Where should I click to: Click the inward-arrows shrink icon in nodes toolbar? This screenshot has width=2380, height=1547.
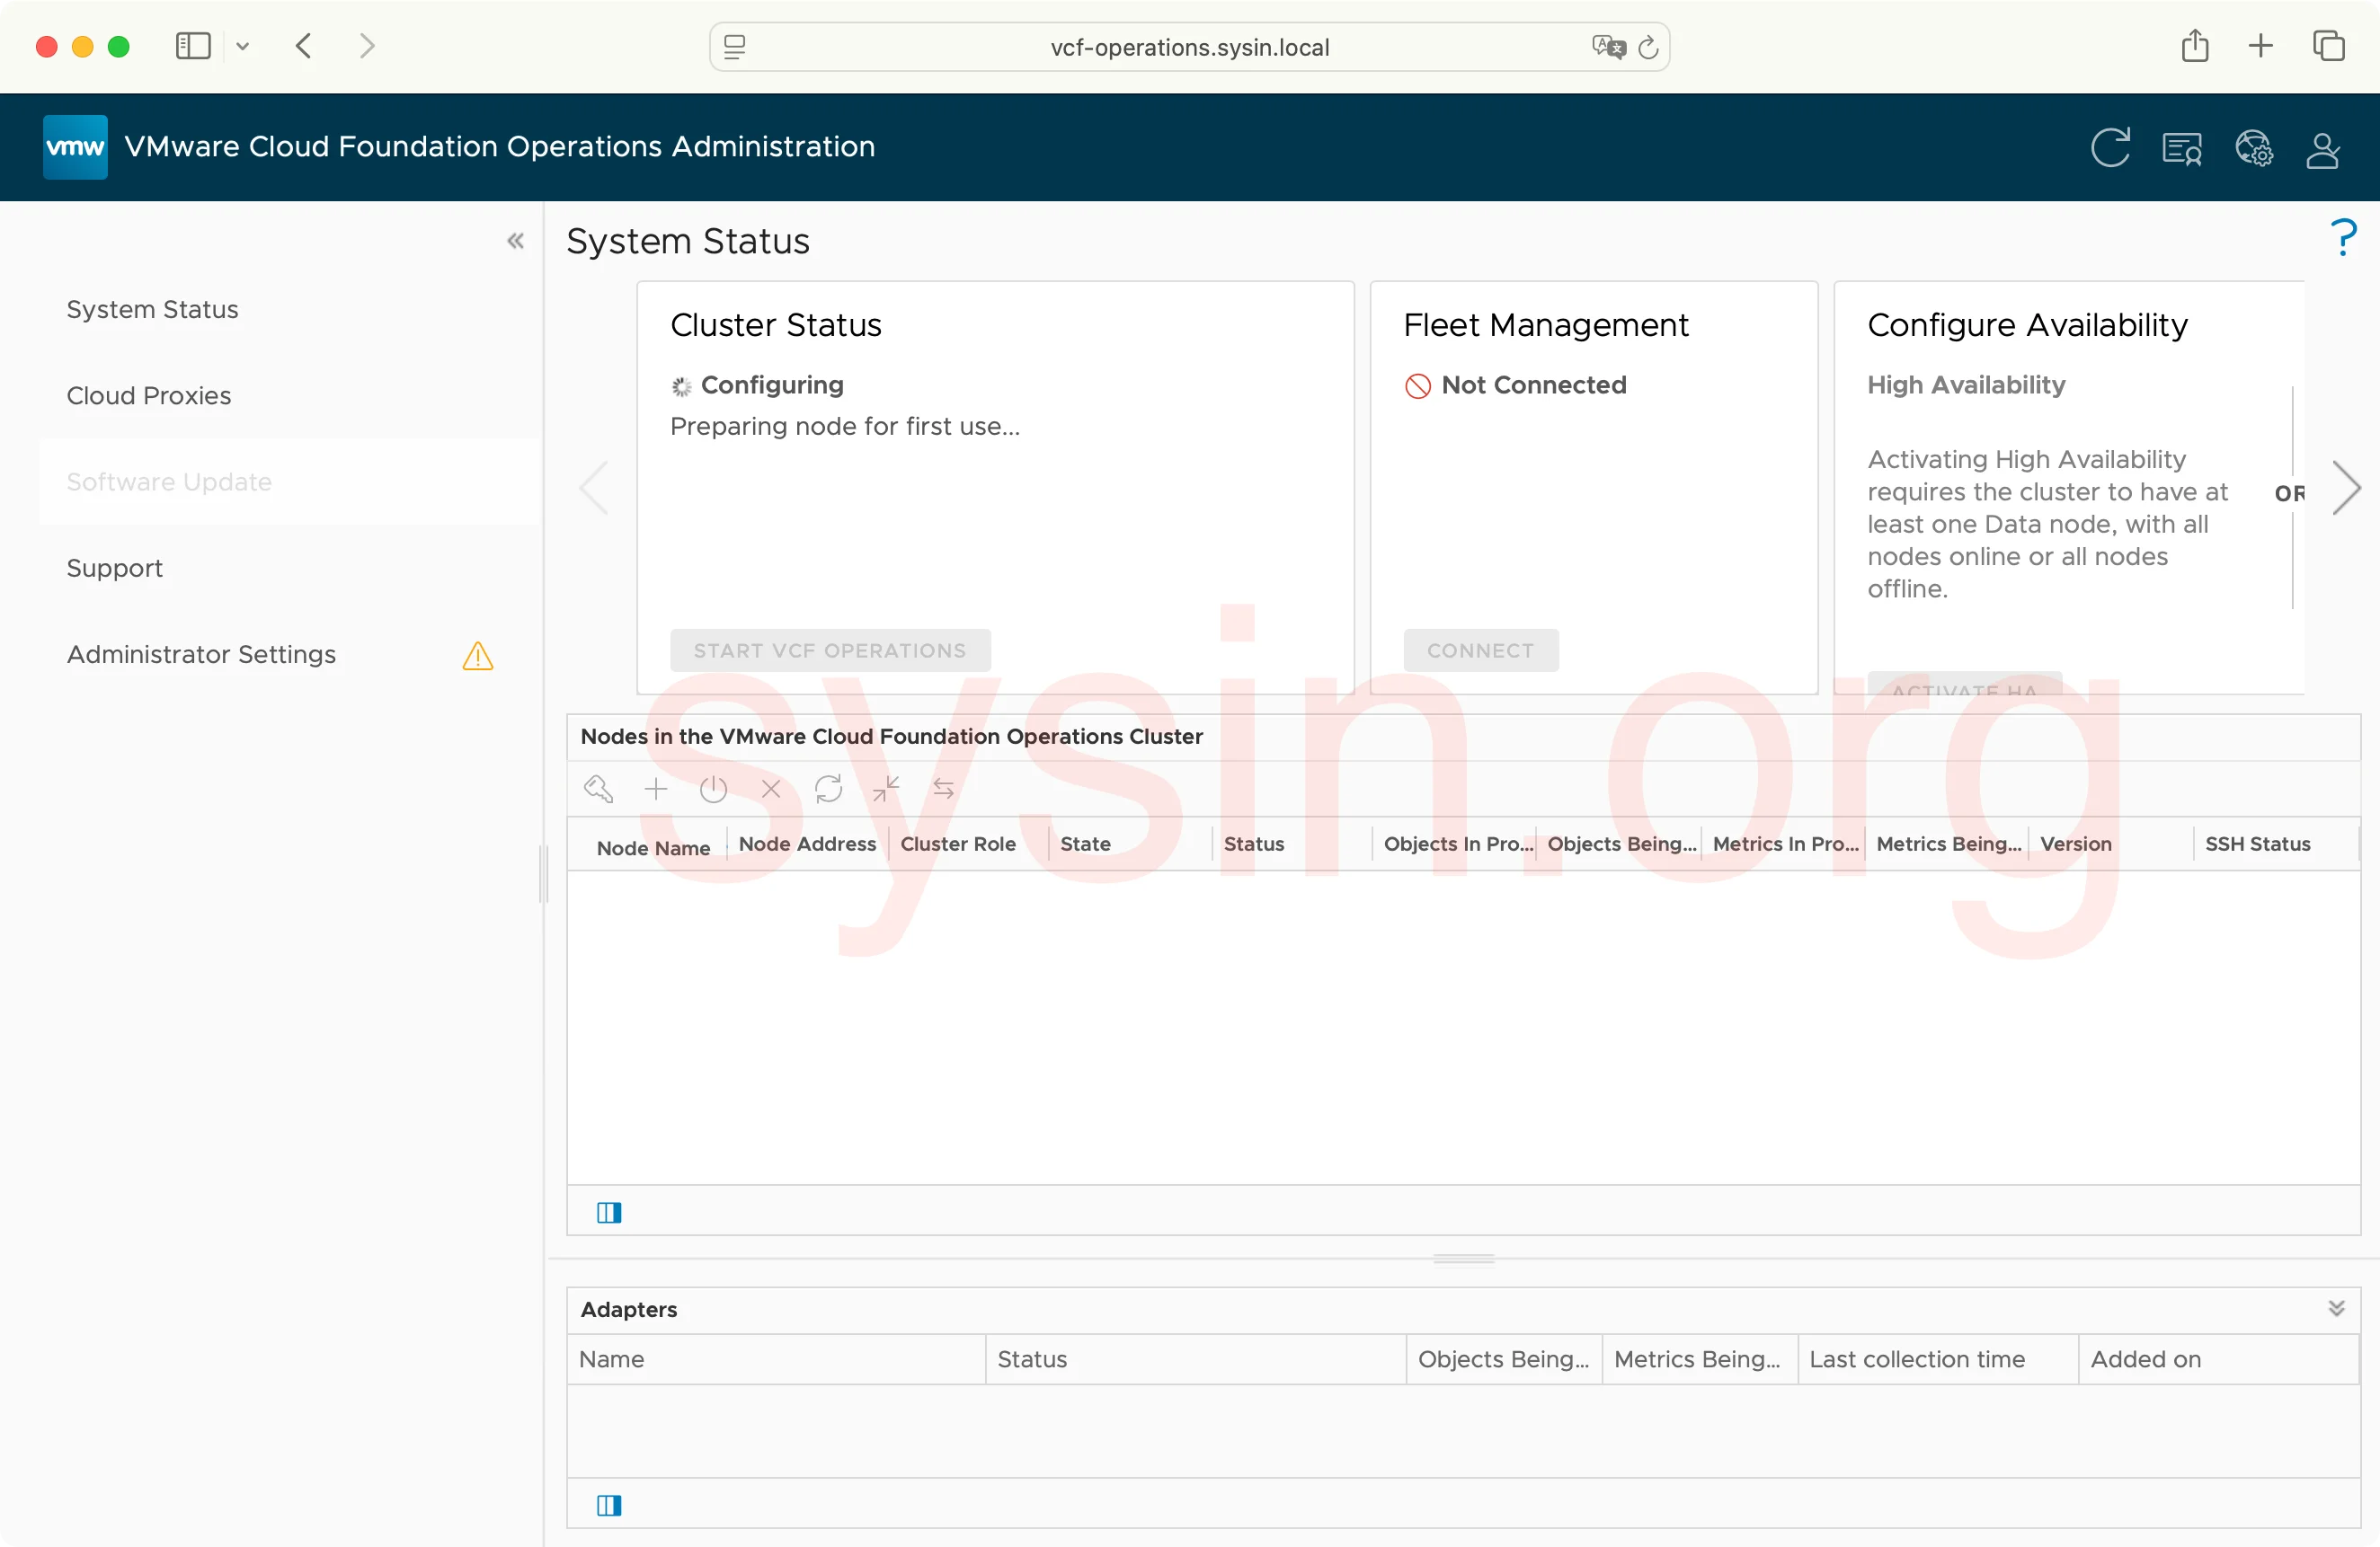(x=886, y=789)
